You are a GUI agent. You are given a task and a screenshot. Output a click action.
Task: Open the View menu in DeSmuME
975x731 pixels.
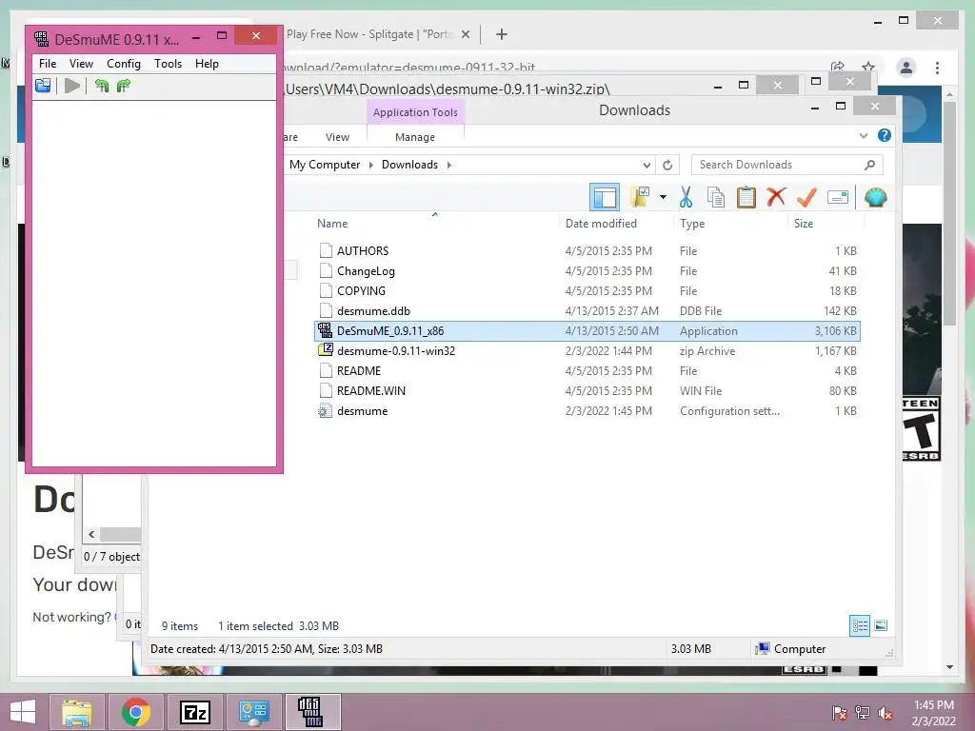tap(81, 64)
